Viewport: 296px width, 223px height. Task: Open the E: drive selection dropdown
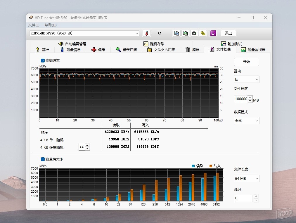246,79
